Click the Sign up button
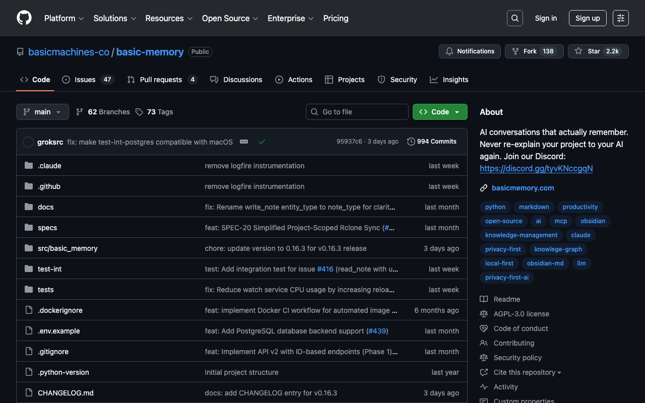This screenshot has height=403, width=645. (x=588, y=18)
